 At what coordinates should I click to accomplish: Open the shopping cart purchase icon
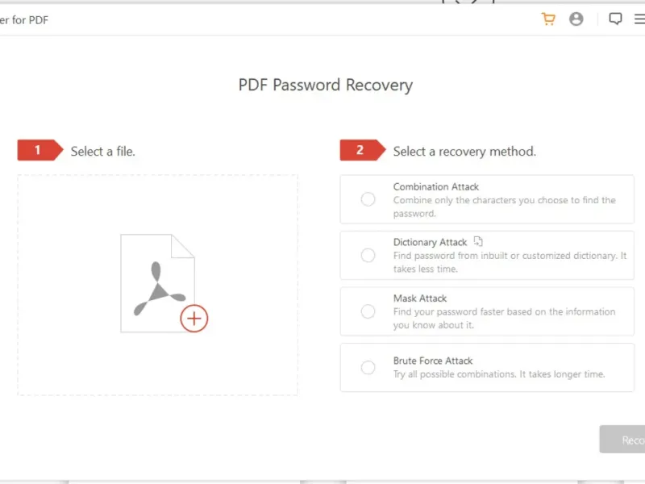click(548, 19)
